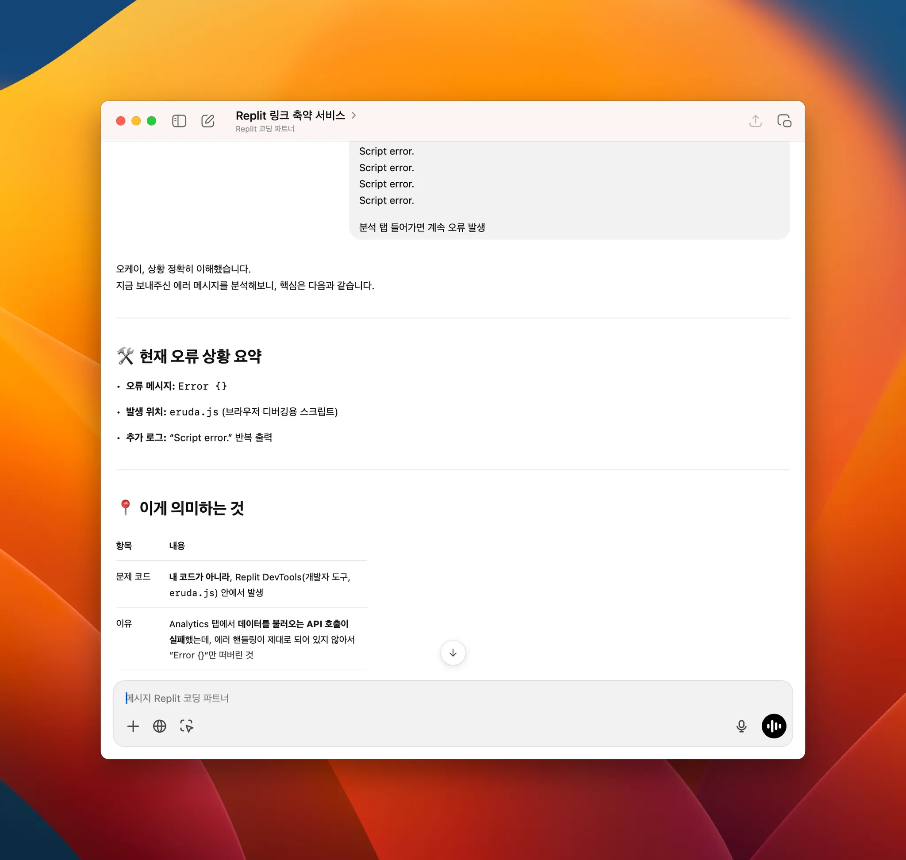The width and height of the screenshot is (906, 860).
Task: Open the companion window icon
Action: pos(784,121)
